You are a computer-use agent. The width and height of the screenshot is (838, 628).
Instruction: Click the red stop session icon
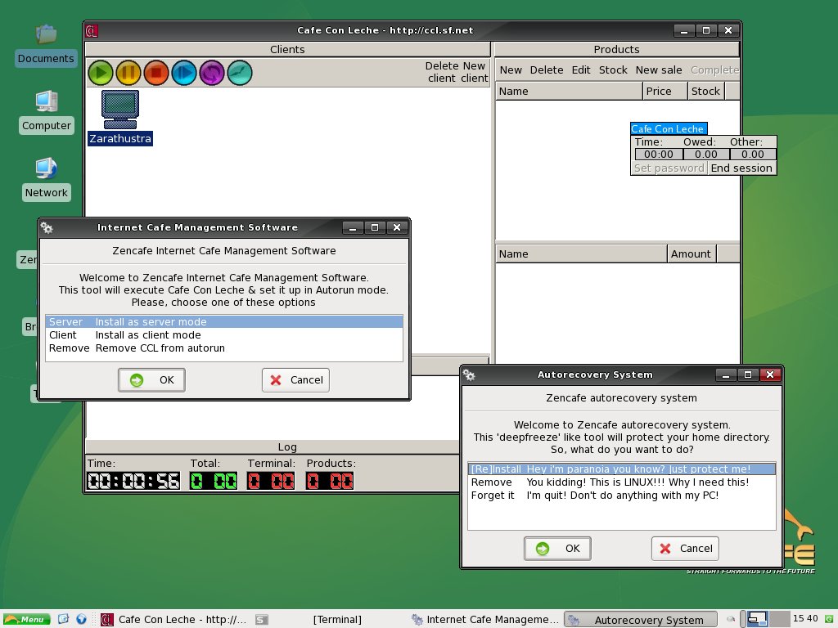[x=156, y=73]
